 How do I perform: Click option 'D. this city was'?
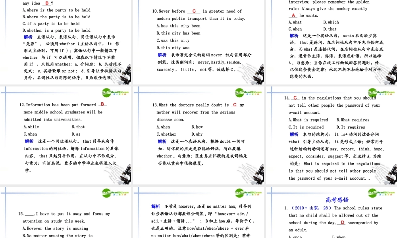(x=173, y=48)
